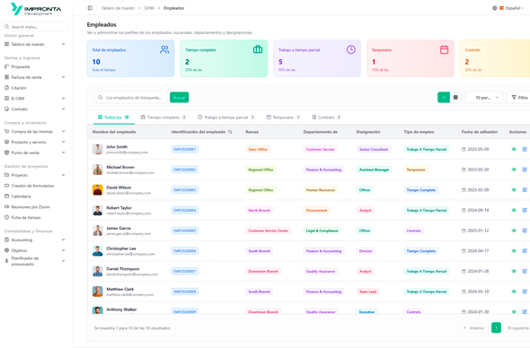The width and height of the screenshot is (530, 348).
Task: Edit David Wilson's employee record
Action: [525, 189]
